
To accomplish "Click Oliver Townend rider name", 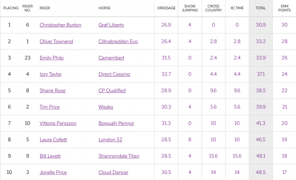I will pyautogui.click(x=56, y=42).
